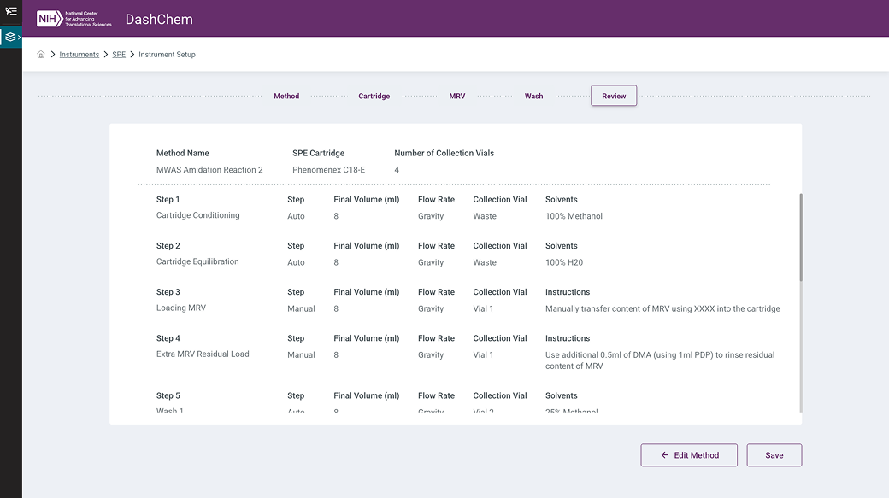This screenshot has width=889, height=498.
Task: Expand the sidebar menu icon
Action: coord(10,12)
